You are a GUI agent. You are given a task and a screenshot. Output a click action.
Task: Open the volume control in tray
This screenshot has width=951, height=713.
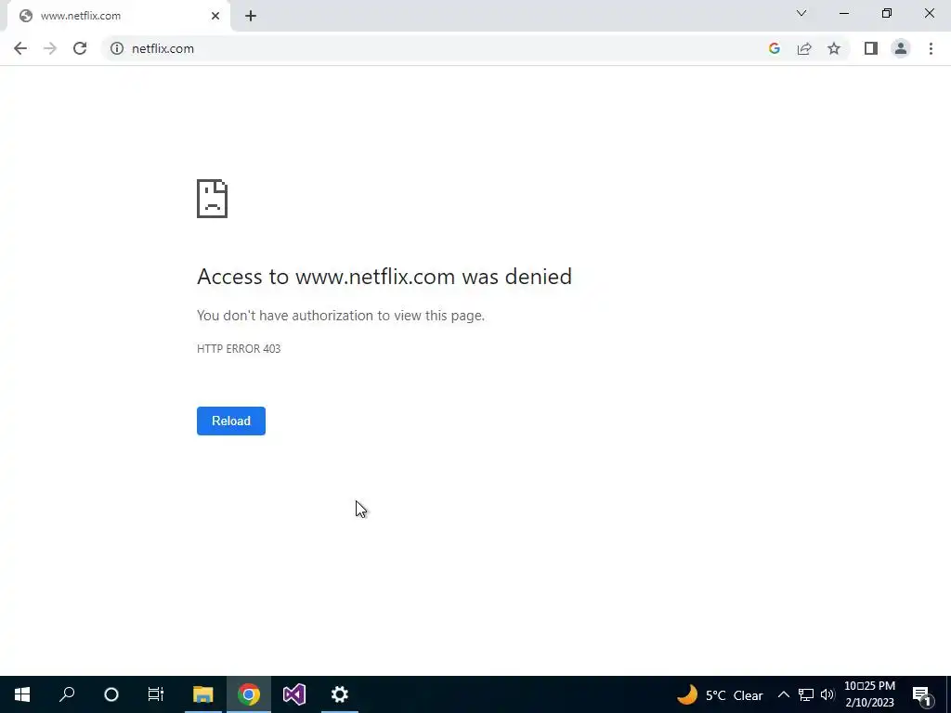pos(827,694)
